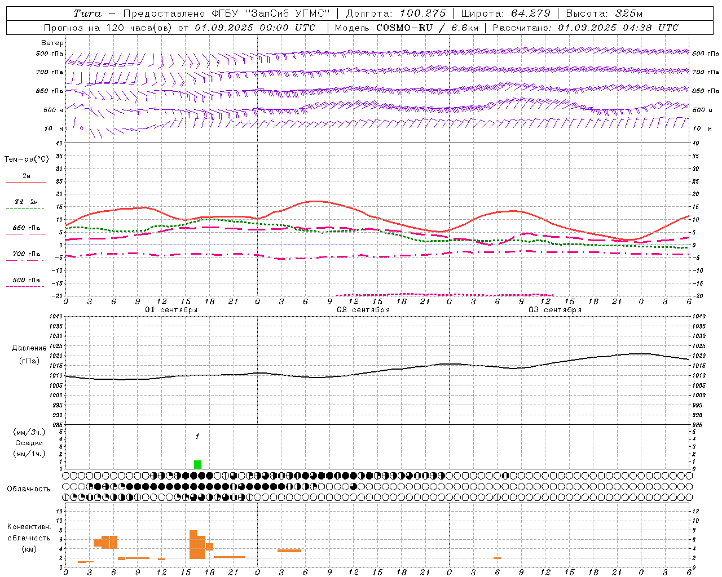Click the "1" value above the green bar
Viewport: 722px width, 577px height.
197,437
